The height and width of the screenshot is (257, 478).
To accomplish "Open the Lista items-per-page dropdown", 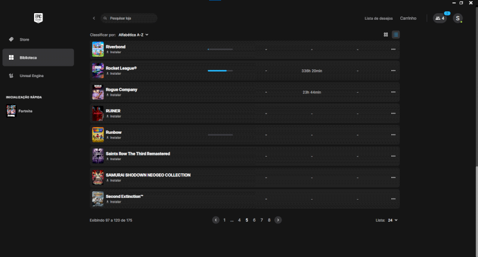I will [x=392, y=220].
